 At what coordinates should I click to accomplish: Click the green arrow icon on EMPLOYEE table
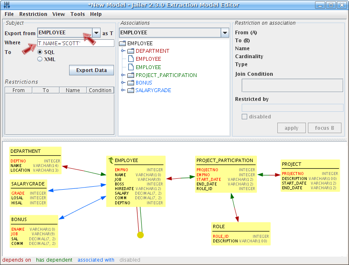tap(111, 160)
